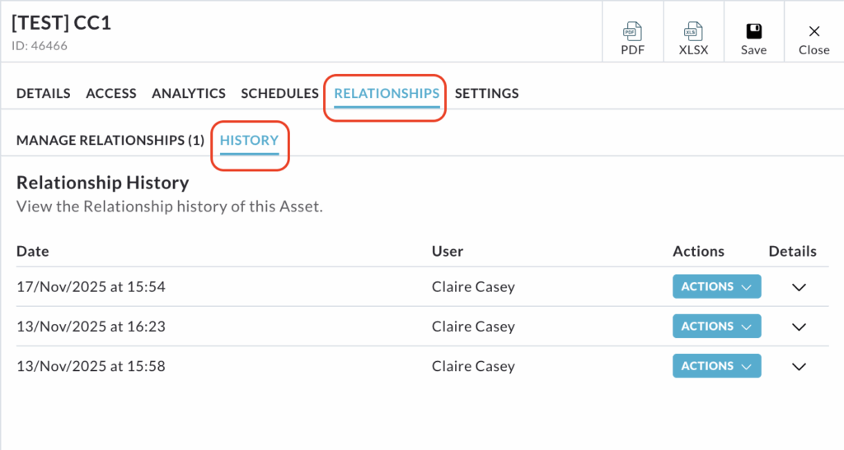The height and width of the screenshot is (450, 844).
Task: Open Actions dropdown for 13/Nov/2025 15:58 entry
Action: pyautogui.click(x=716, y=366)
